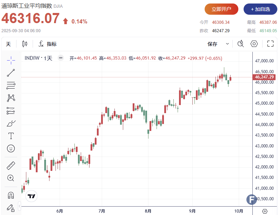The width and height of the screenshot is (278, 215).
Task: Click the 道琼斯工业平均指数 title
Action: pyautogui.click(x=27, y=6)
